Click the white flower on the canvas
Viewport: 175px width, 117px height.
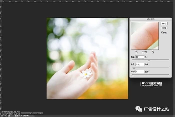tap(85, 74)
